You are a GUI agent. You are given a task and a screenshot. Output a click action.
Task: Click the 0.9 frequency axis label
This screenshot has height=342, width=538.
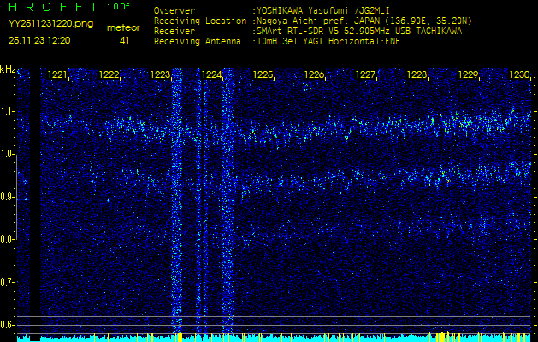click(x=8, y=197)
